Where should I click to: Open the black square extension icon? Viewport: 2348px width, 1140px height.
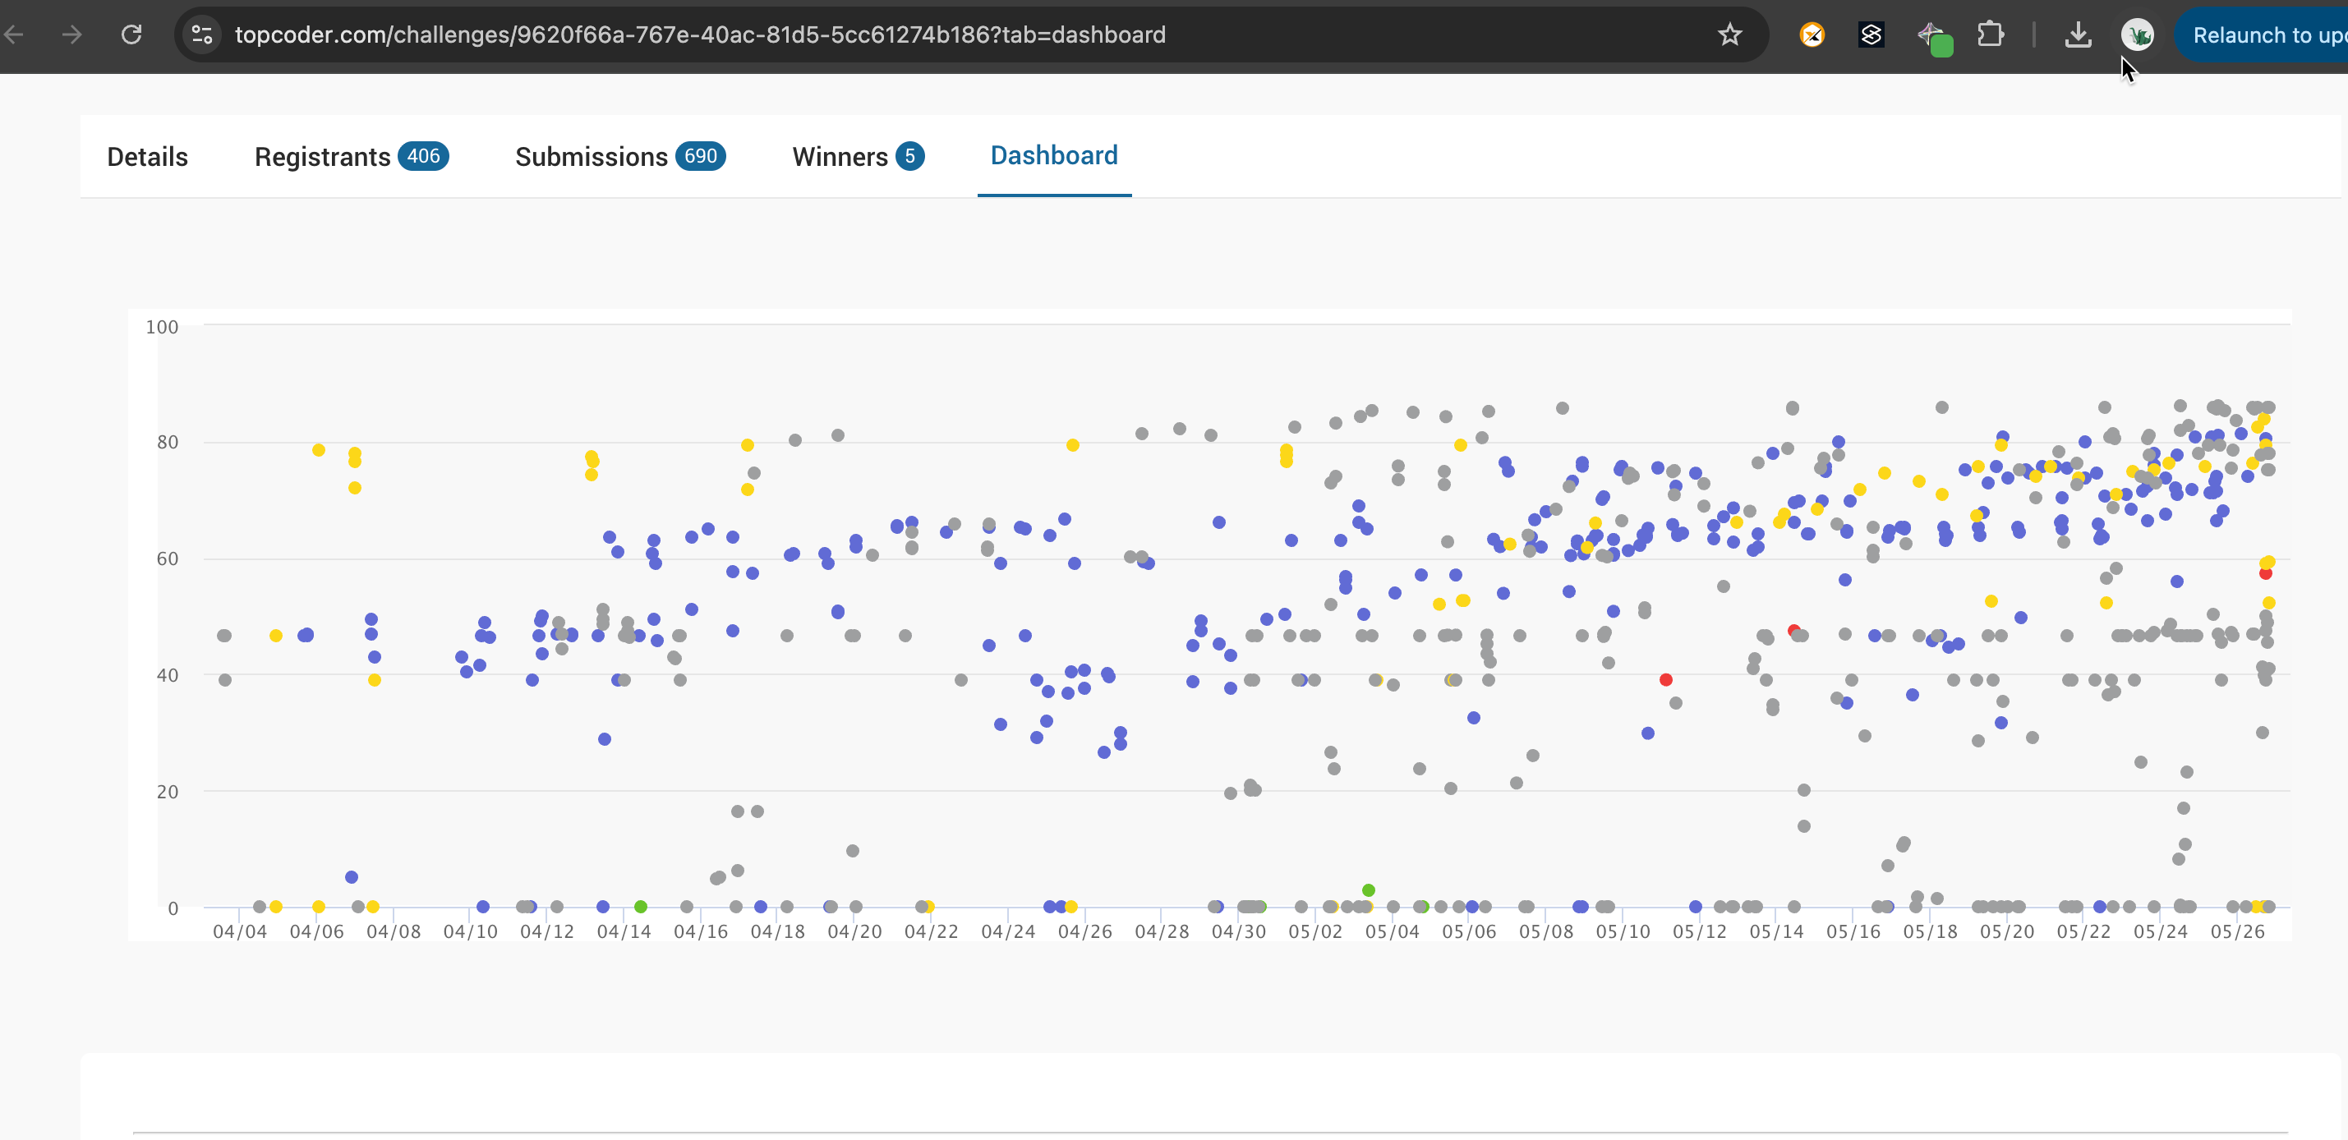pos(1871,34)
